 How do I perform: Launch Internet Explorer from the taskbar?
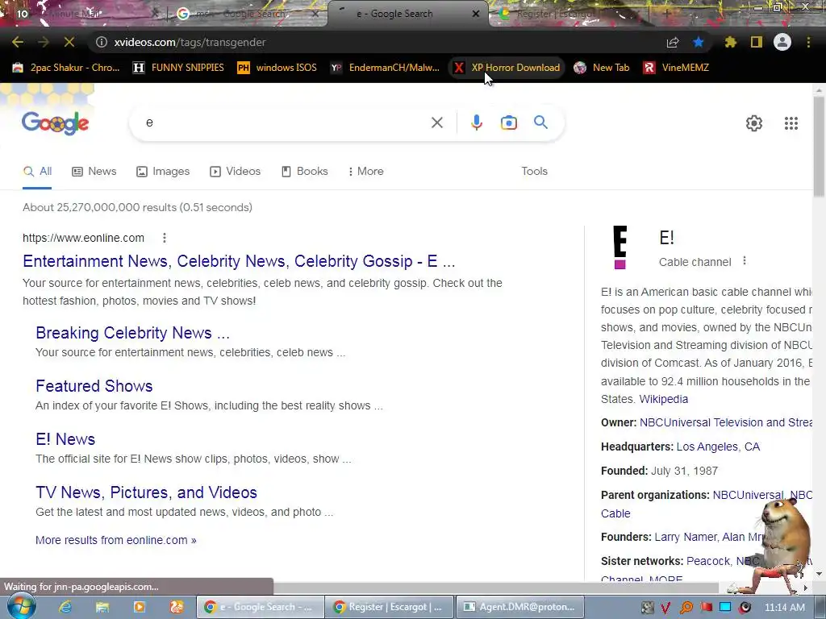click(65, 607)
